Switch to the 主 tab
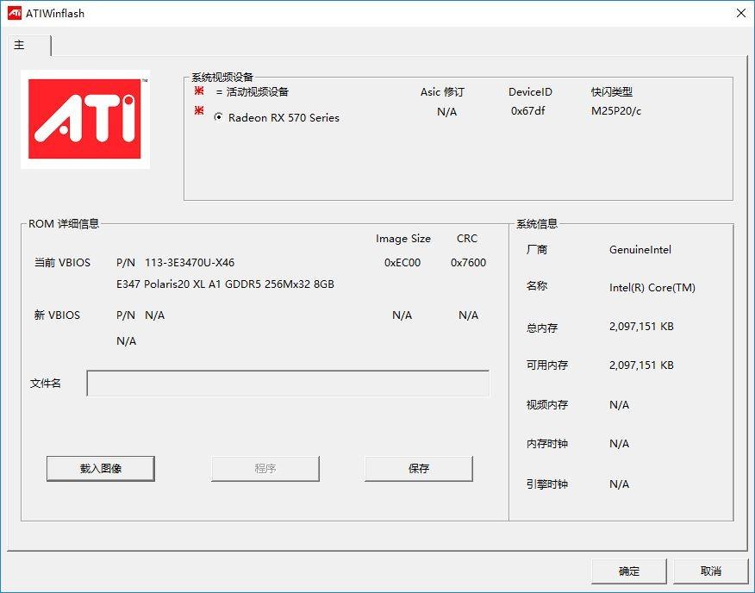This screenshot has height=593, width=755. pyautogui.click(x=28, y=46)
